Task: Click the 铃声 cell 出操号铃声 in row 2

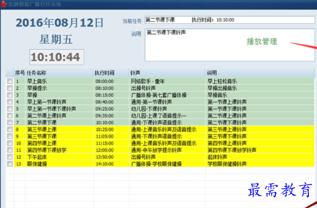Action: (x=143, y=88)
